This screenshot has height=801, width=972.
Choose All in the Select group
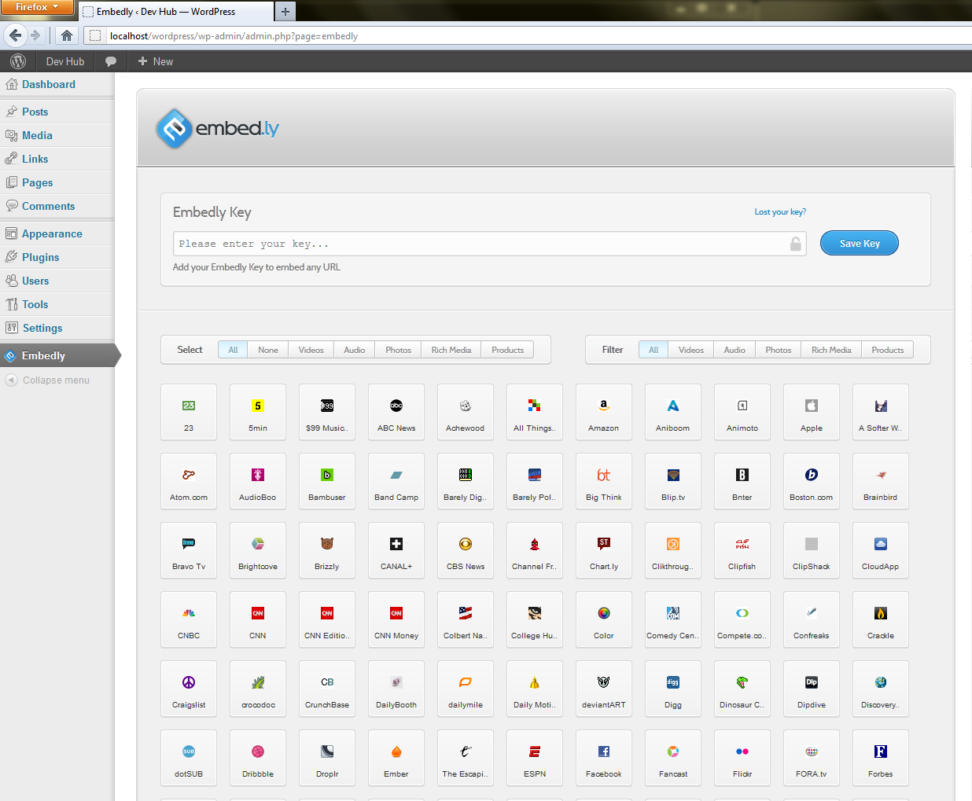pyautogui.click(x=233, y=350)
